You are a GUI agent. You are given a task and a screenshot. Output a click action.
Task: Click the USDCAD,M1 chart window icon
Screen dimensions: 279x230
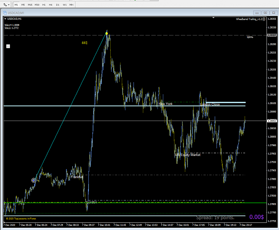pyautogui.click(x=5, y=13)
